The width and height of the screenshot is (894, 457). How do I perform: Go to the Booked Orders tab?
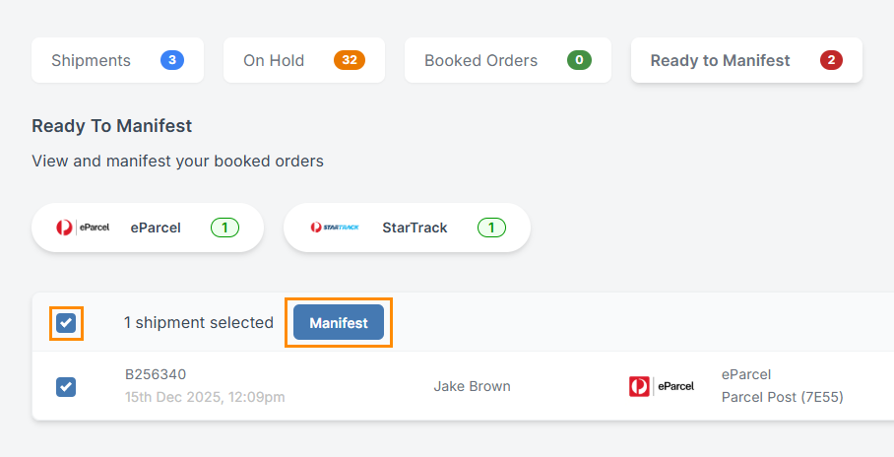coord(480,61)
